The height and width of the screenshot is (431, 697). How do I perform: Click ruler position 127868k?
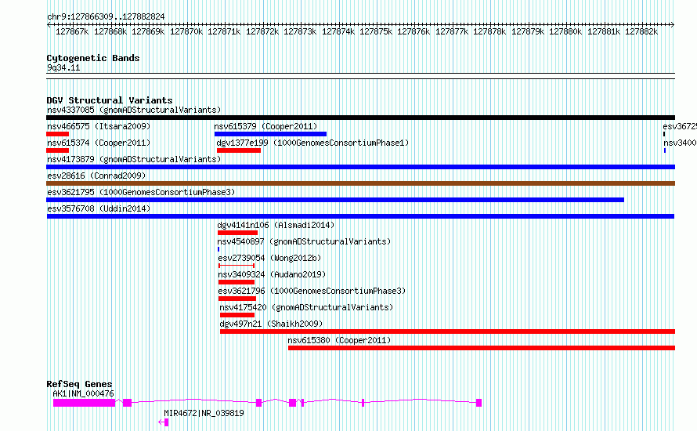click(x=110, y=31)
